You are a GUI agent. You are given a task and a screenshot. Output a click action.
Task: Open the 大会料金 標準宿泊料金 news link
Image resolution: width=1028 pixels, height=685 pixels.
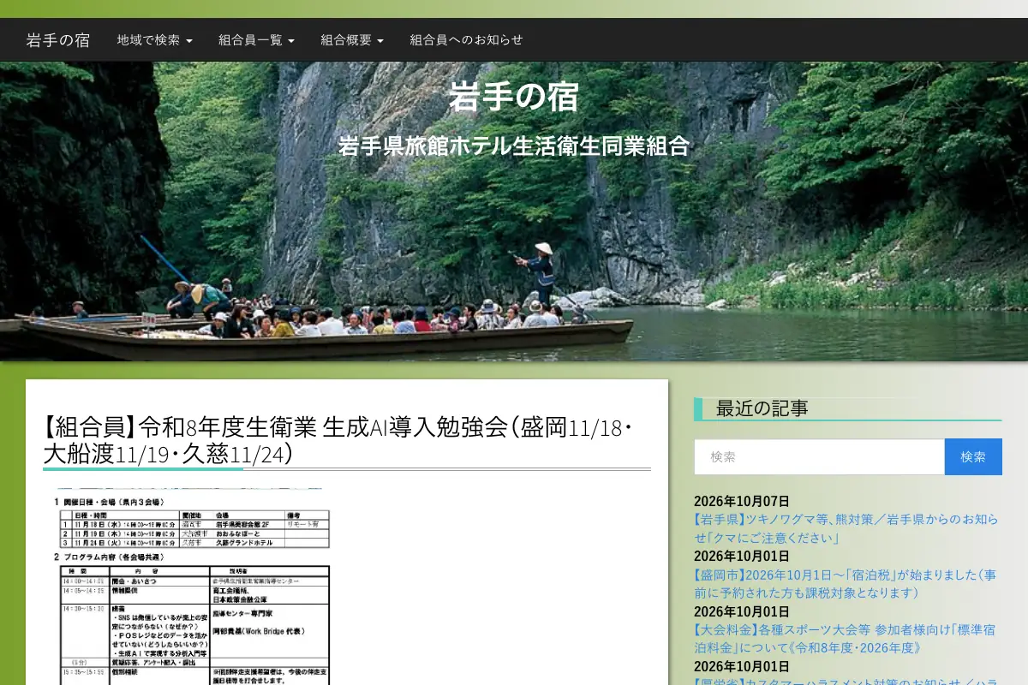pos(845,638)
